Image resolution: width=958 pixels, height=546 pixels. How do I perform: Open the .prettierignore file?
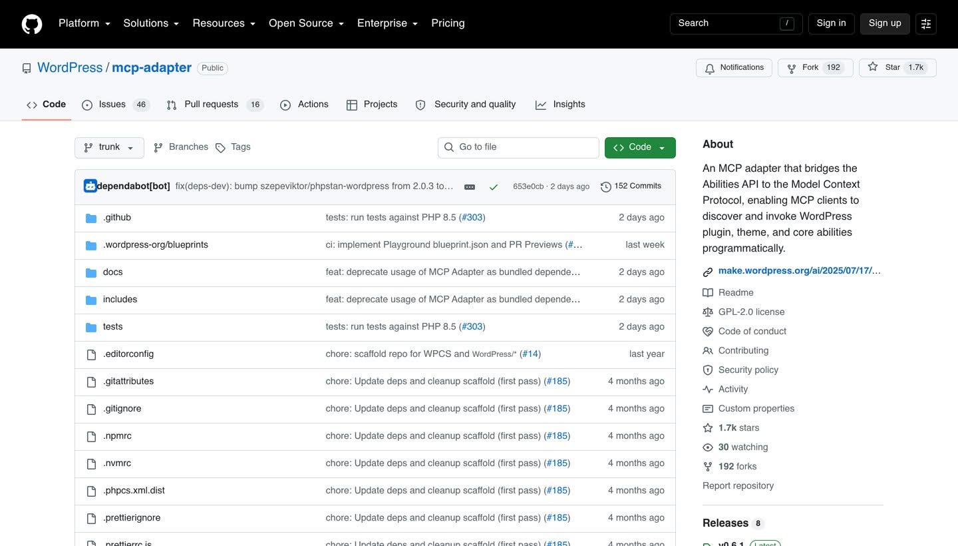(x=132, y=518)
